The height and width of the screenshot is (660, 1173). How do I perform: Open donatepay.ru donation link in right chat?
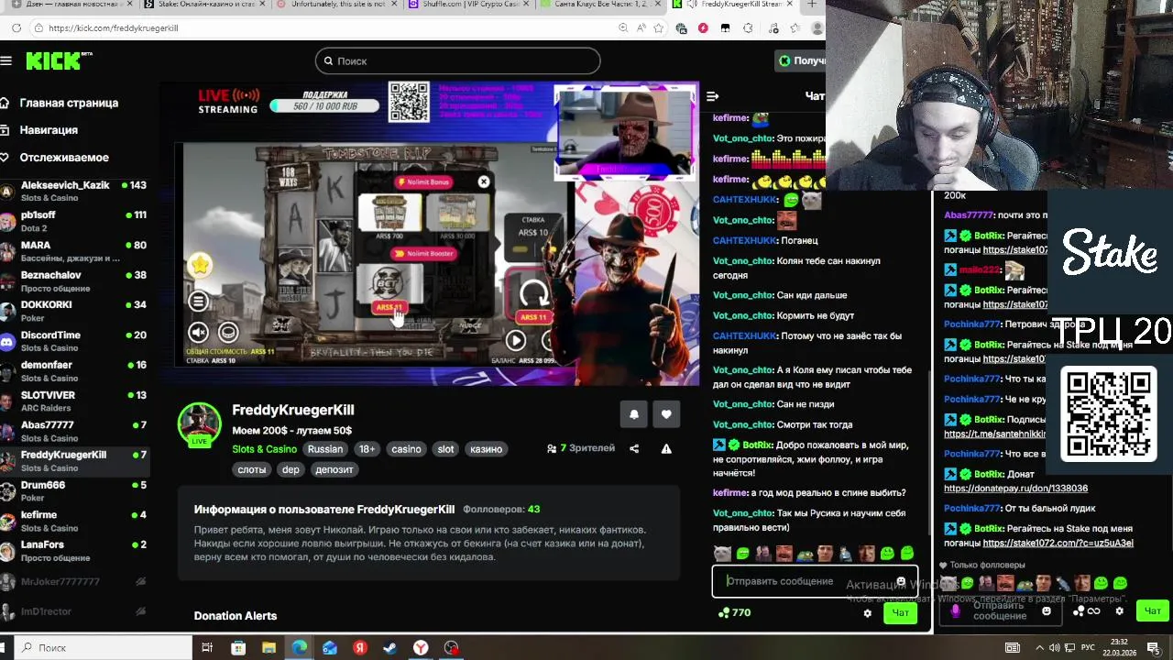coord(1015,489)
